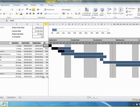
Task: Open Number group dialog launcher
Action: tap(80, 18)
